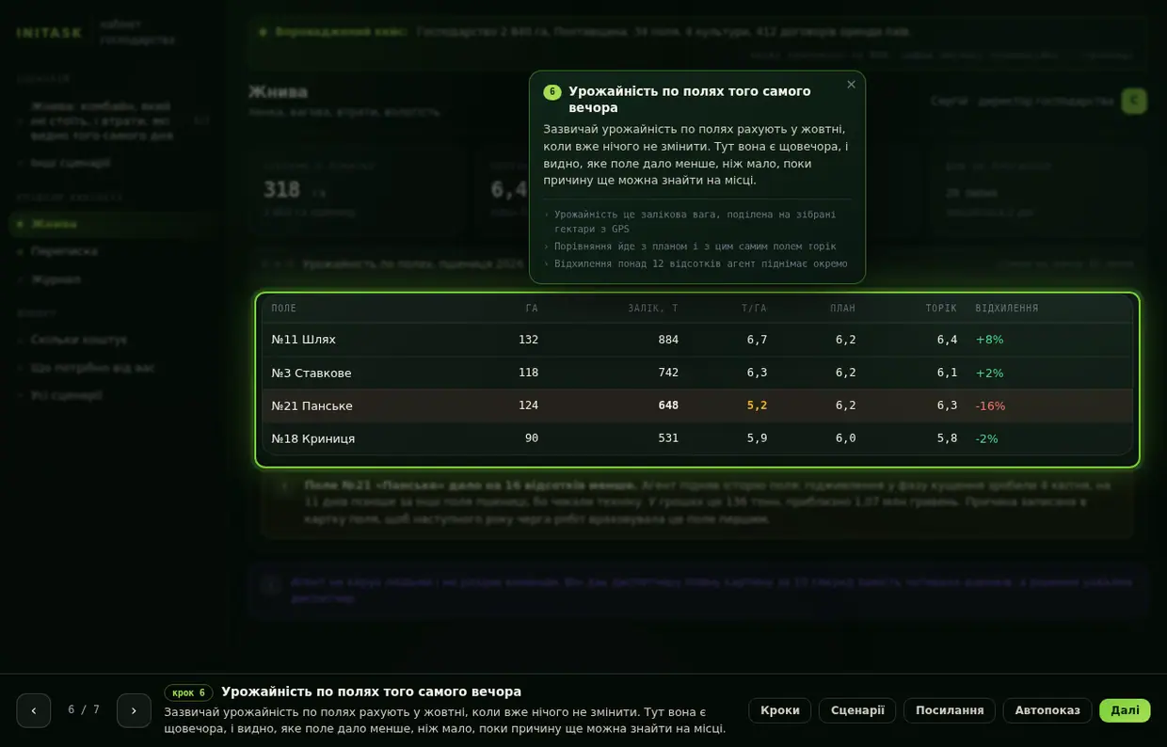Screen dimensions: 1167x747
Task: Click the Т/ГА column header
Action: point(754,309)
